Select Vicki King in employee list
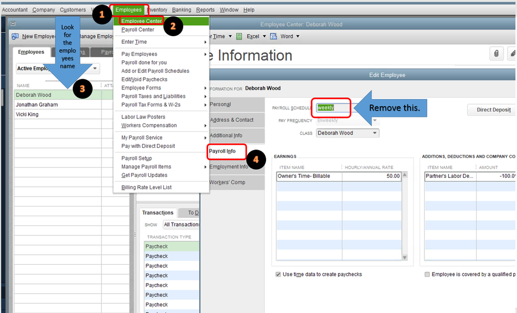The width and height of the screenshot is (517, 313). [x=57, y=114]
